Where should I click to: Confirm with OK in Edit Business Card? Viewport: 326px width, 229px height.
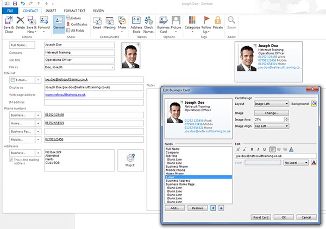(x=284, y=217)
